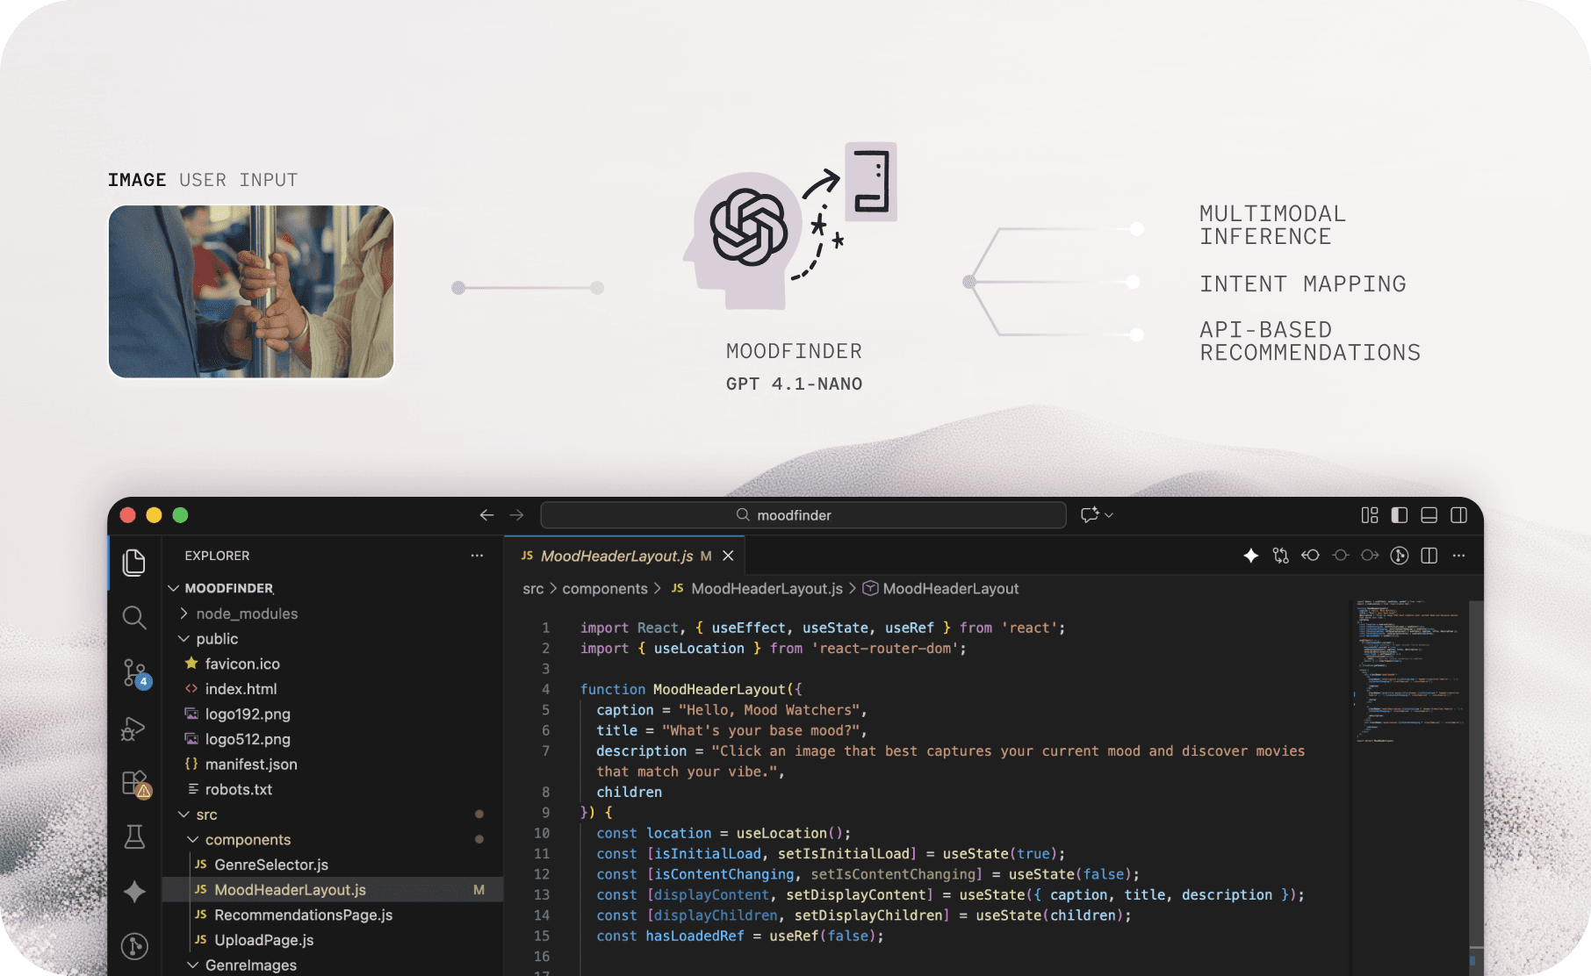1591x976 pixels.
Task: Open Source Control with 4 changes
Action: coord(135,673)
